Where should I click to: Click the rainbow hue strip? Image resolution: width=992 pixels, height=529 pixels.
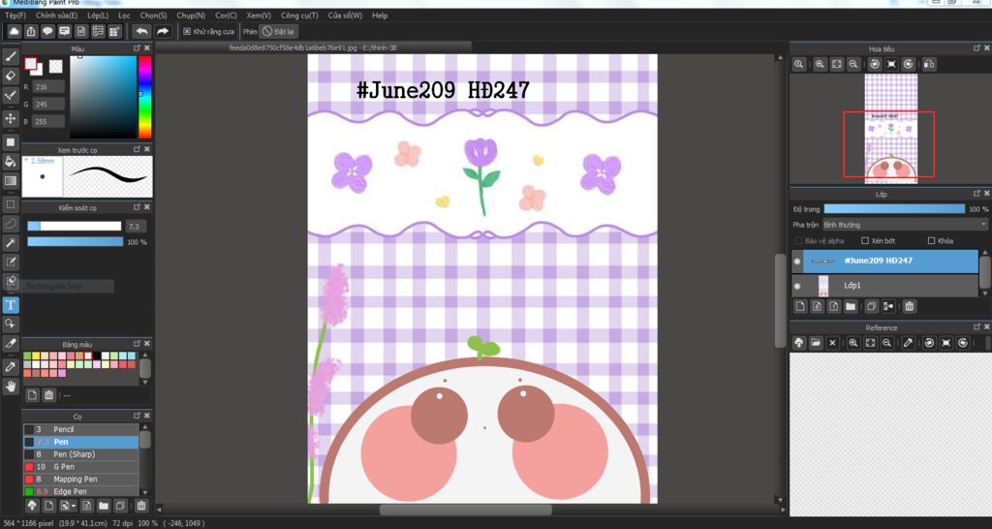tap(145, 97)
